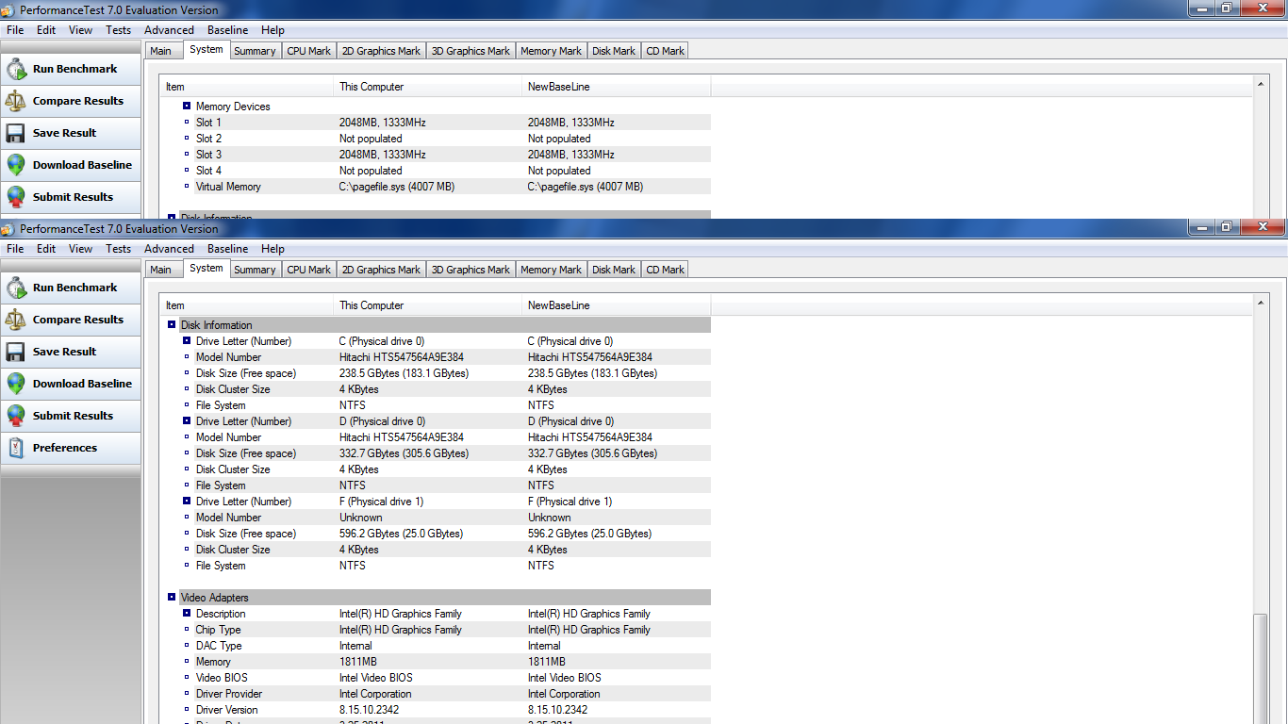Switch to the CPU Mark tab in the front window

309,270
